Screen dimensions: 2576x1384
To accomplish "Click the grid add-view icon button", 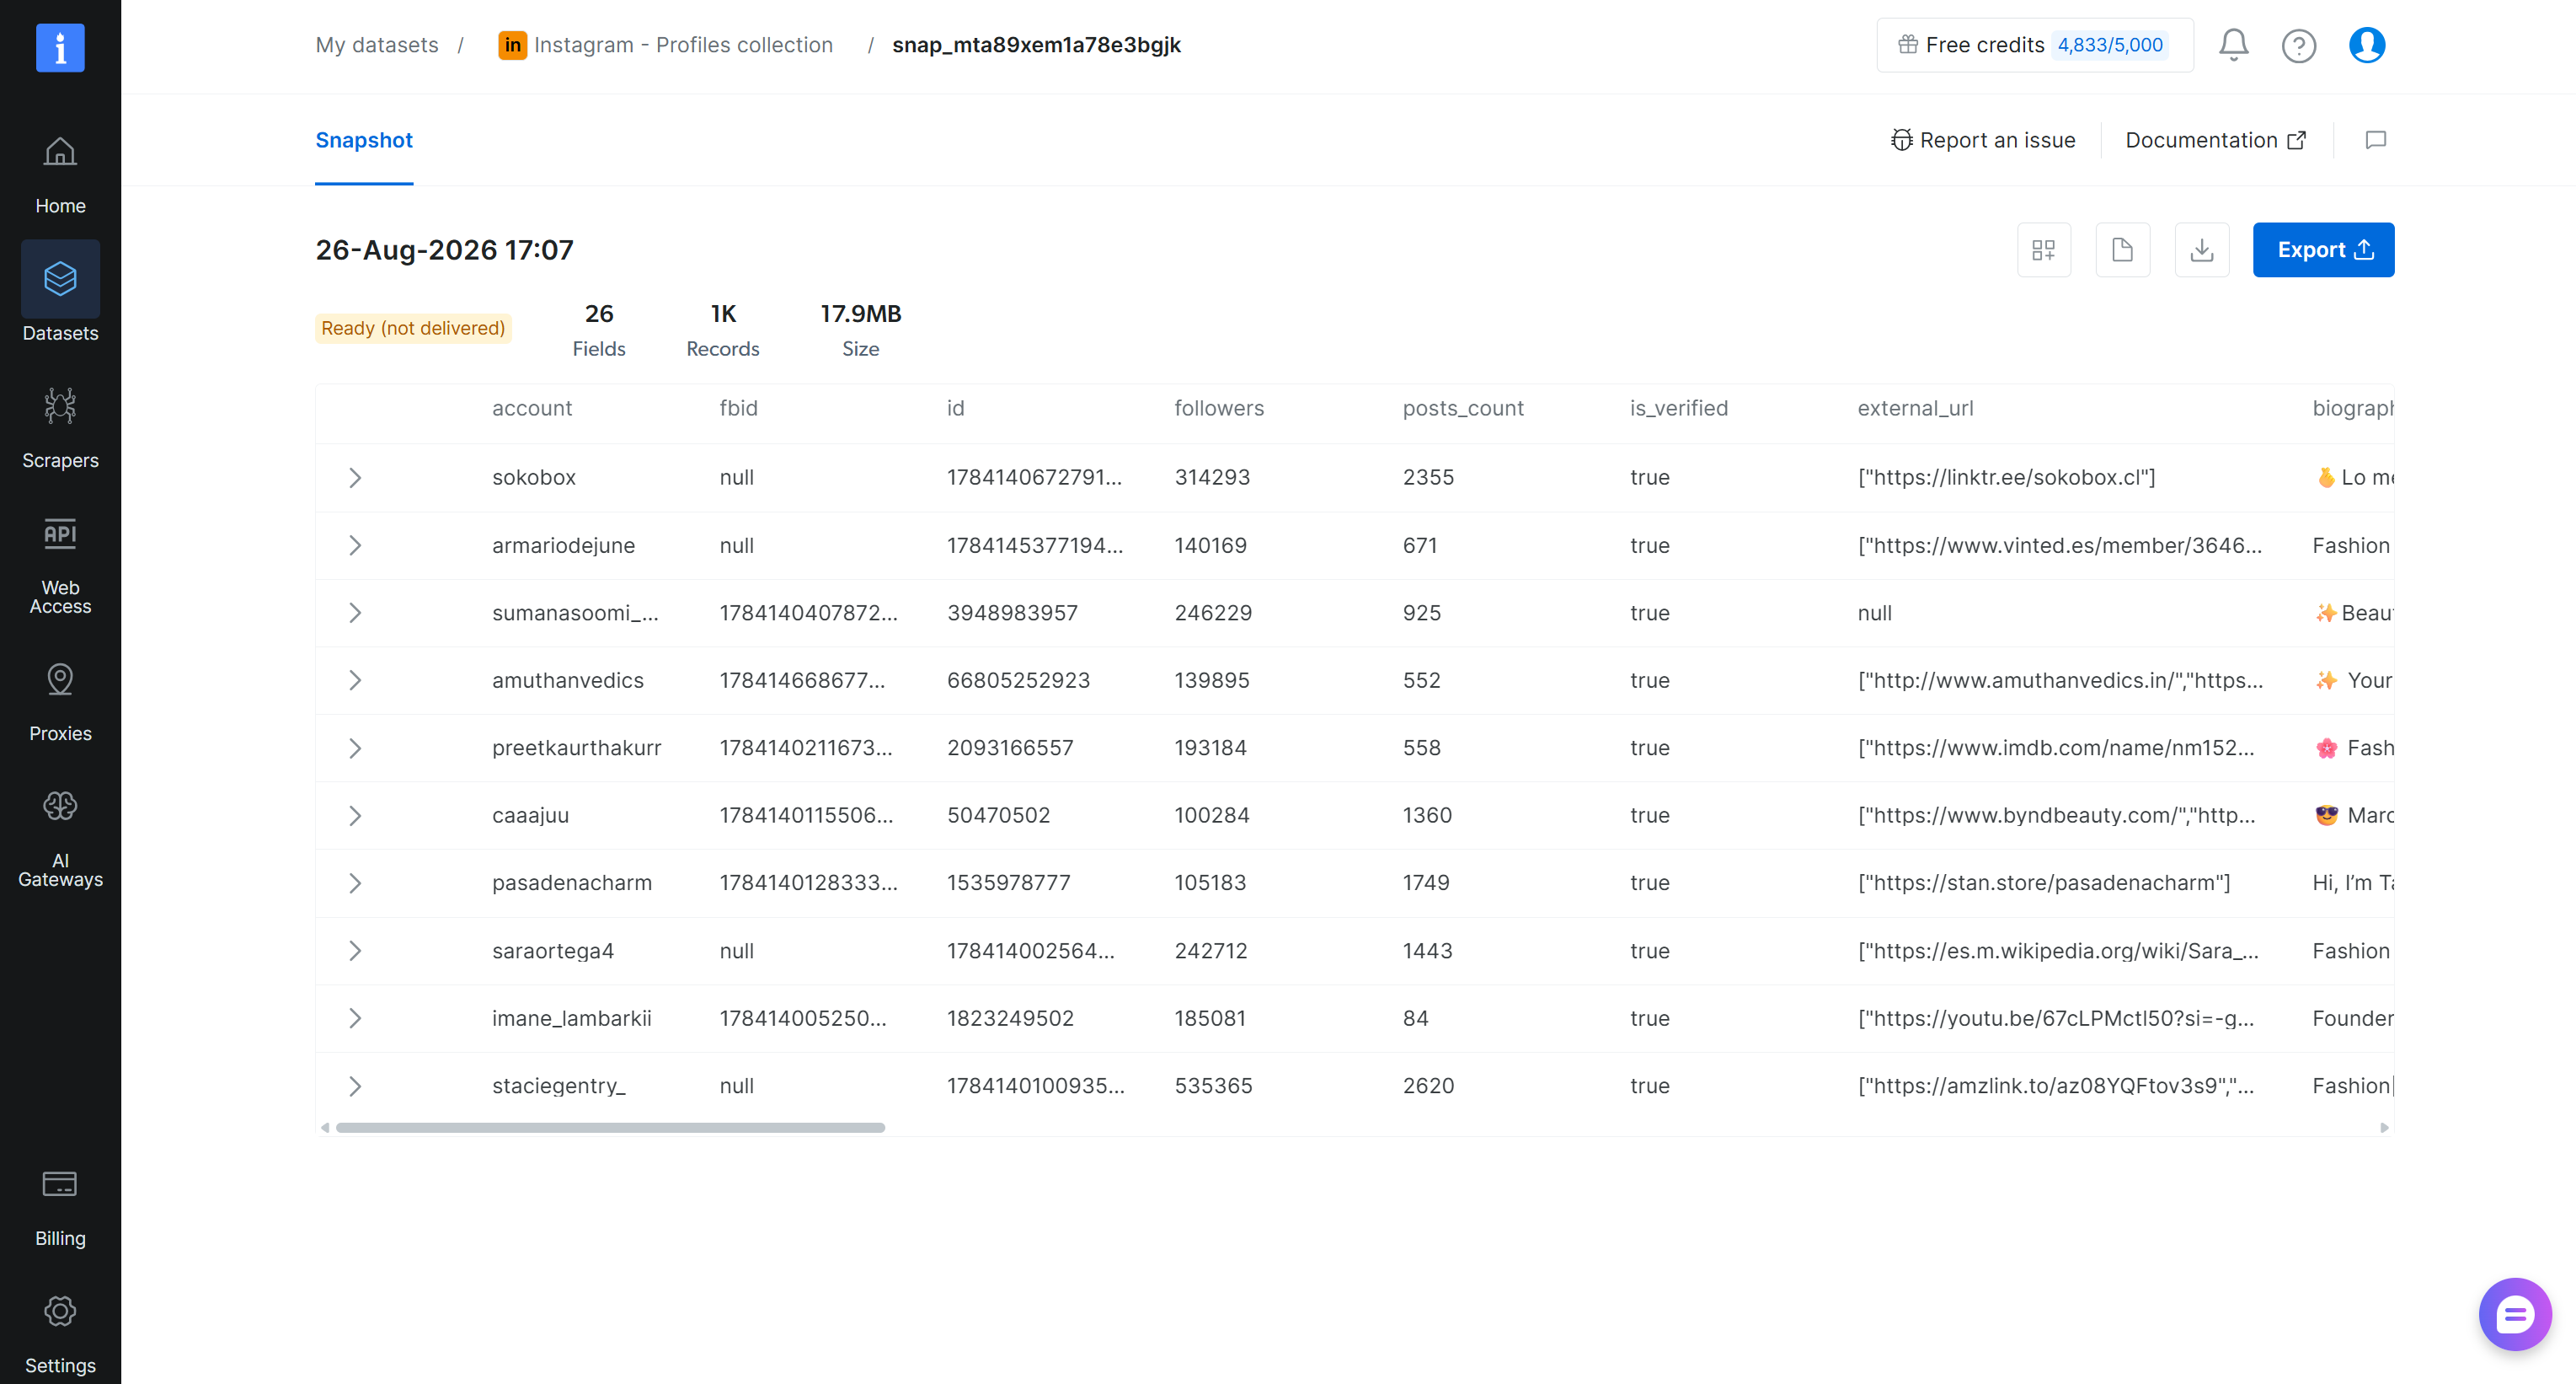I will (2043, 249).
